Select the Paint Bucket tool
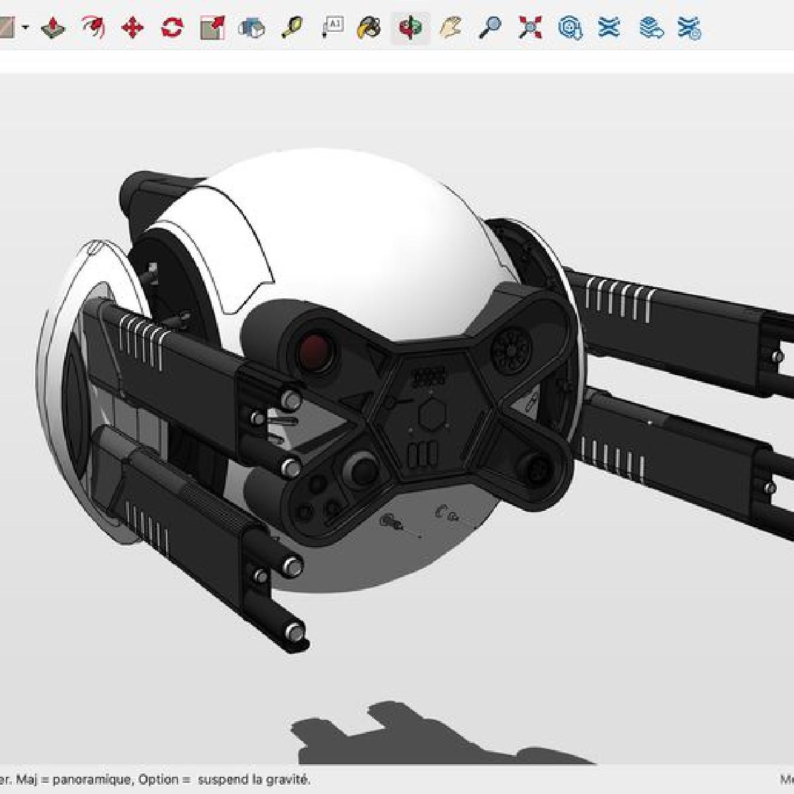Screen dimensions: 794x794 click(x=370, y=28)
